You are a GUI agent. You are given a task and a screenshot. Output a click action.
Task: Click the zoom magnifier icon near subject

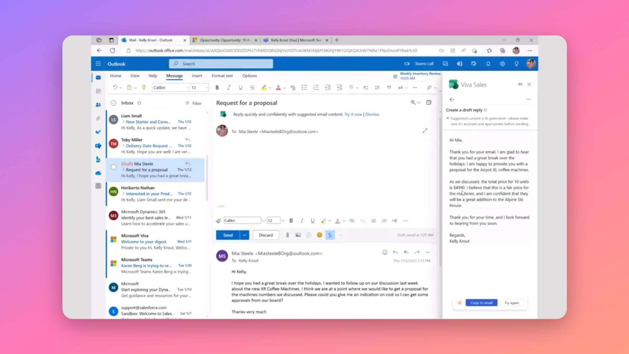(413, 102)
